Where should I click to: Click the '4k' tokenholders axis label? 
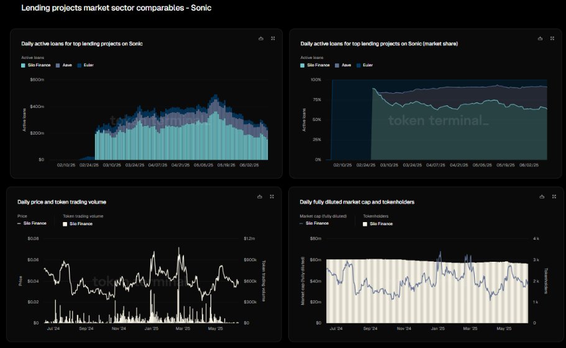(x=536, y=238)
